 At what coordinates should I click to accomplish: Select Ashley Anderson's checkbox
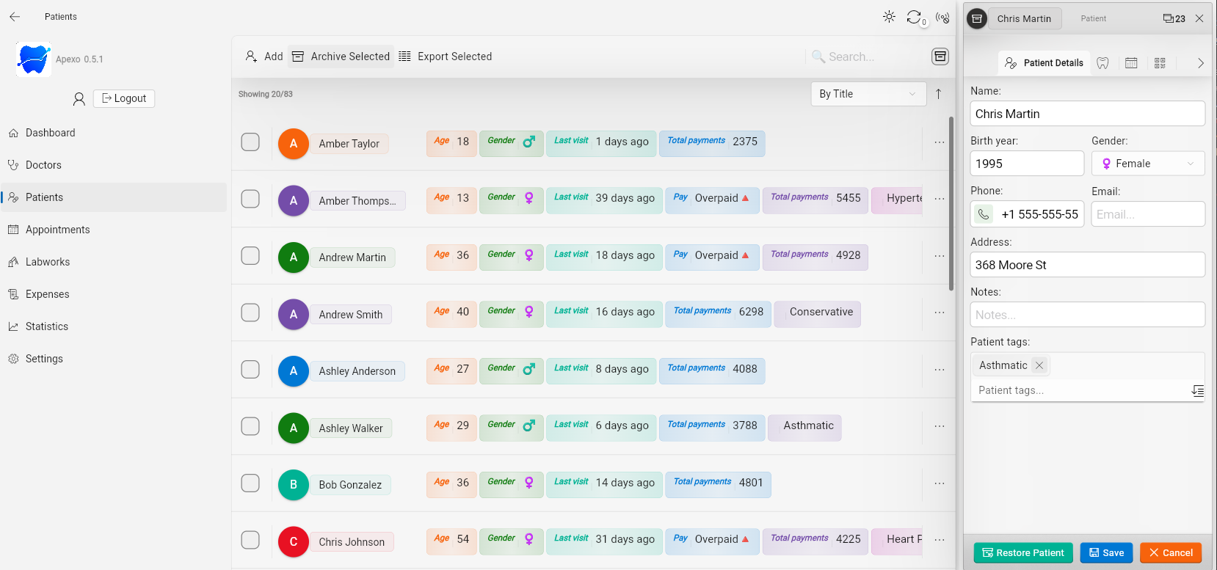pos(250,370)
